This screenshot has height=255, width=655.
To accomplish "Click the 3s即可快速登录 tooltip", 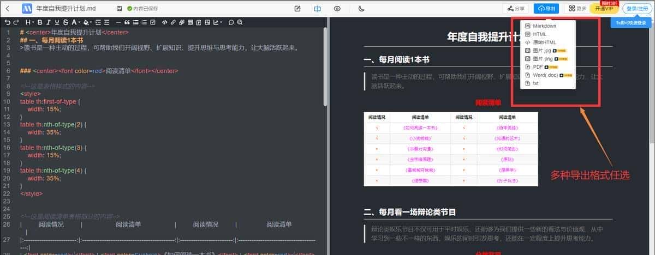I will [x=631, y=23].
